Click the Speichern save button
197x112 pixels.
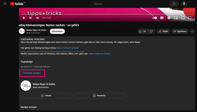(180, 31)
